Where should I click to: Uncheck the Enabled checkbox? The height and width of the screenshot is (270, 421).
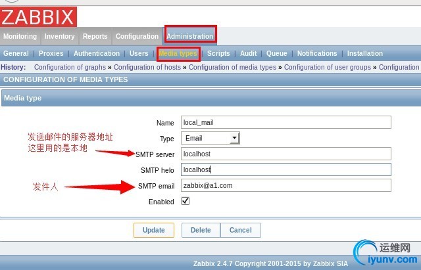pyautogui.click(x=186, y=201)
